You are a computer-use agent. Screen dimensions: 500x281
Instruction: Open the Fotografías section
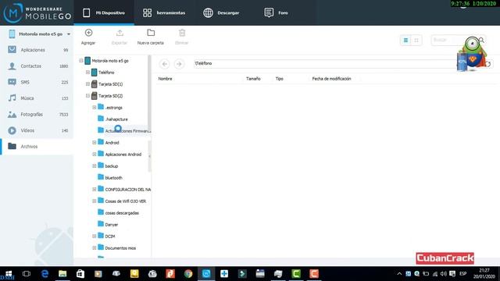pos(37,115)
